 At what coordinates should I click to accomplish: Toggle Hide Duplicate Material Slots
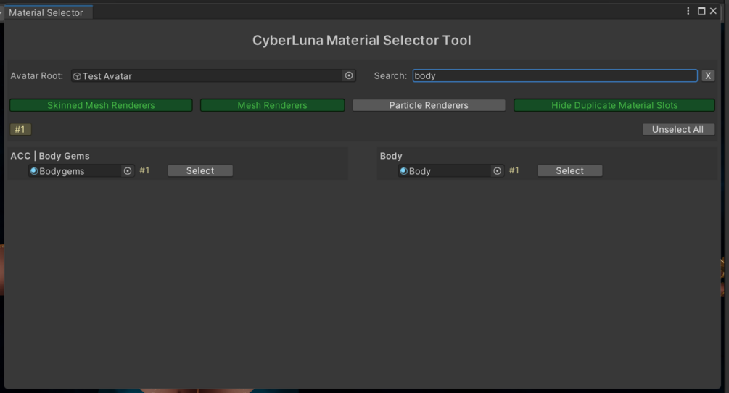[614, 105]
